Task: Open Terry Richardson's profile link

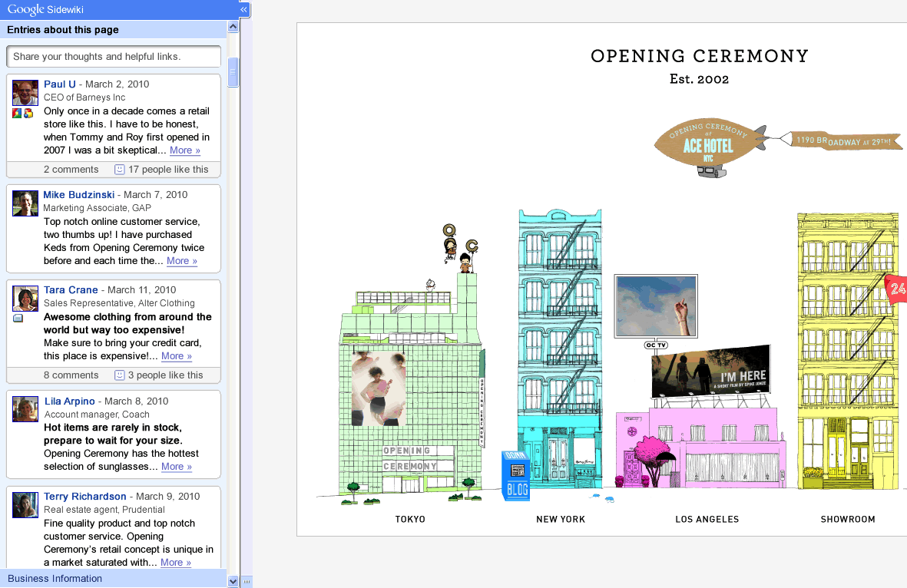Action: [x=85, y=496]
